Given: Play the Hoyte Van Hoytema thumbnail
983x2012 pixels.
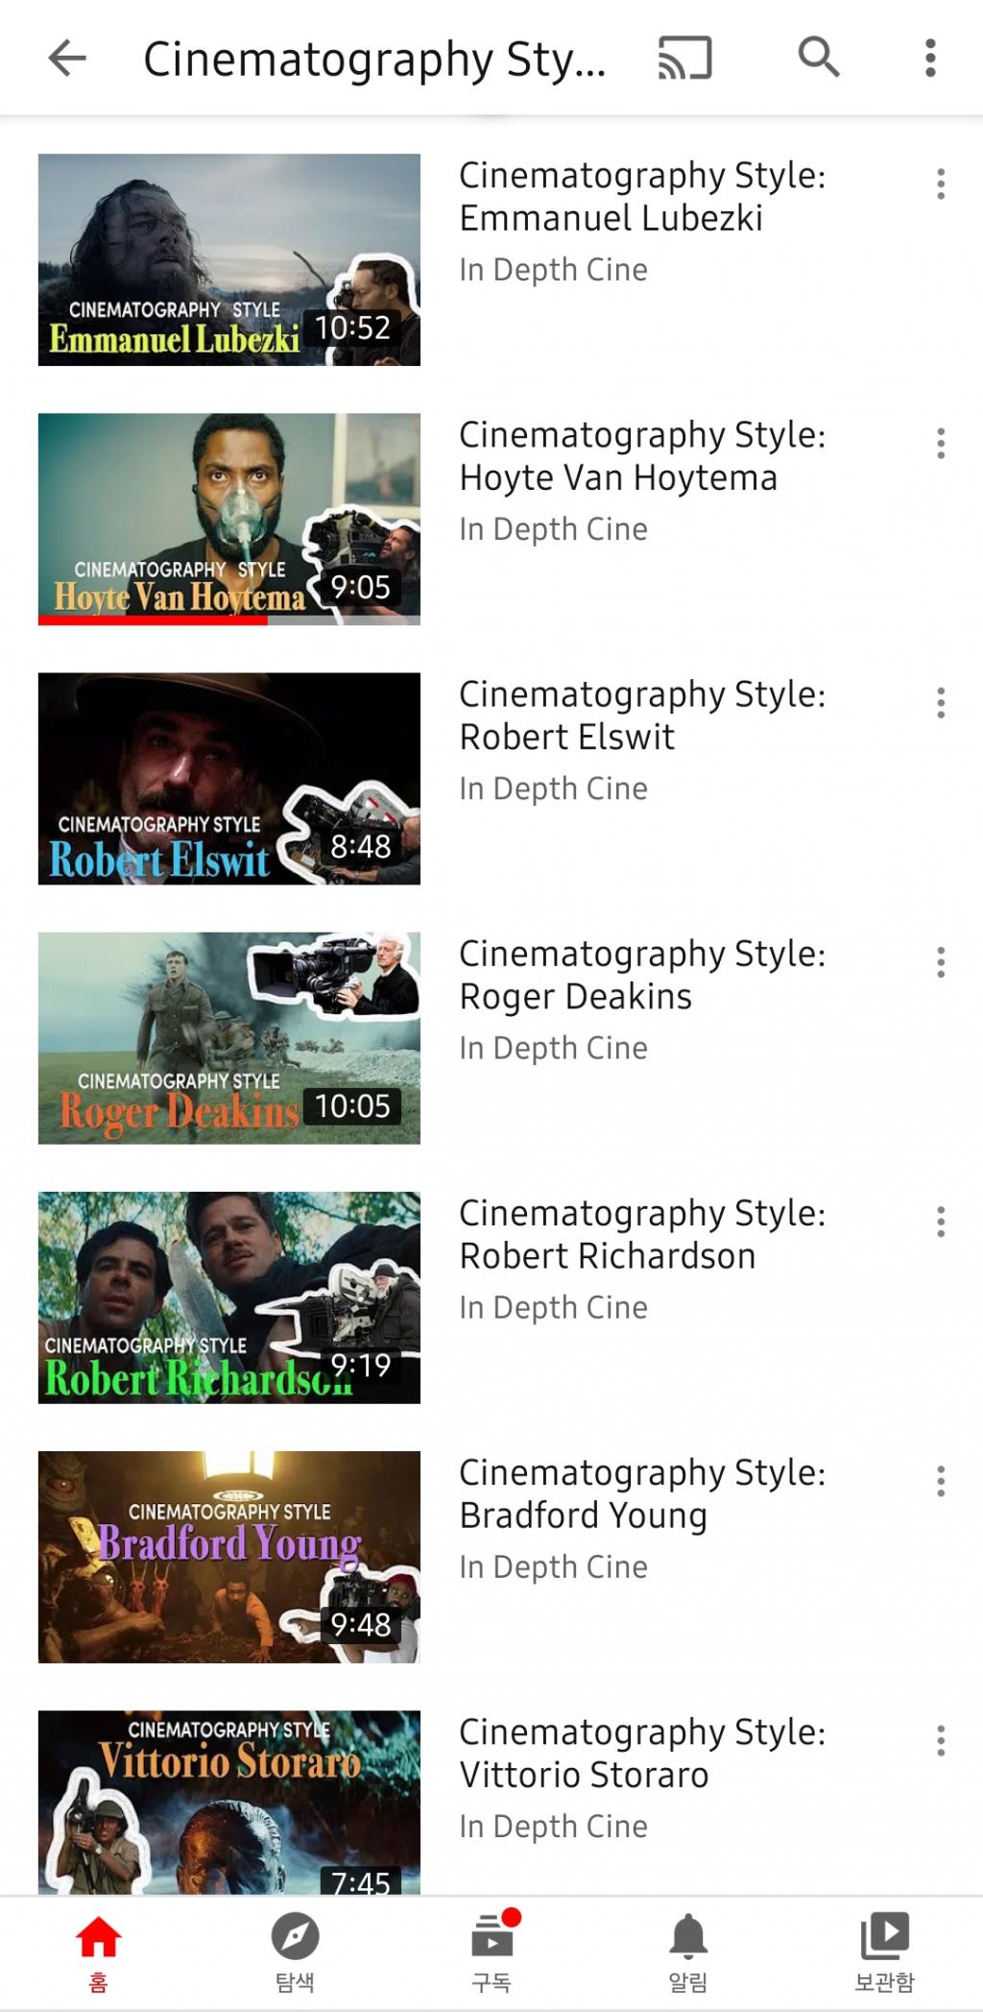Looking at the screenshot, I should click(229, 519).
